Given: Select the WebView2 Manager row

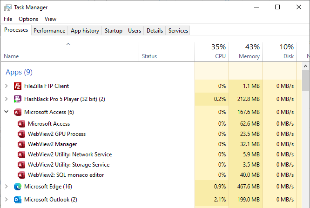Looking at the screenshot, I should 151,144.
